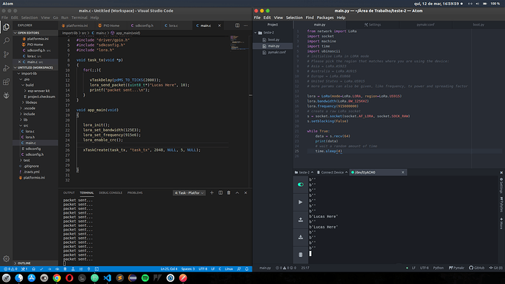The width and height of the screenshot is (505, 284).
Task: Toggle Pymakr device connection switch
Action: coord(301,184)
